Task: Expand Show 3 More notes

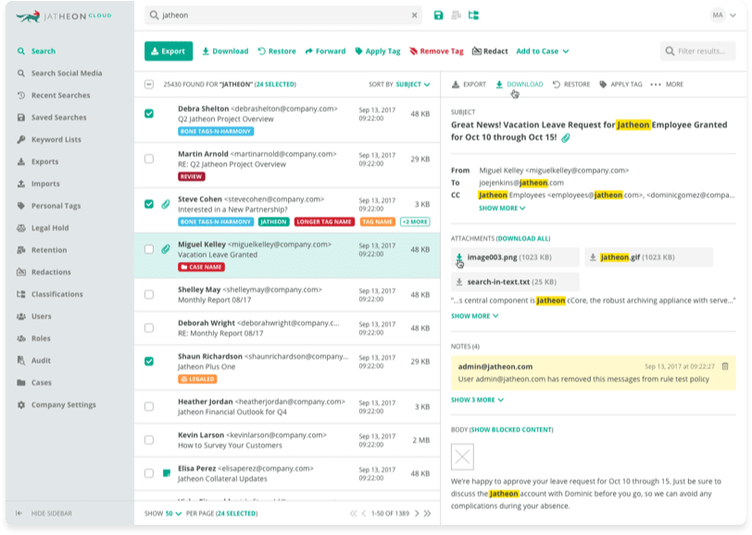Action: point(477,400)
